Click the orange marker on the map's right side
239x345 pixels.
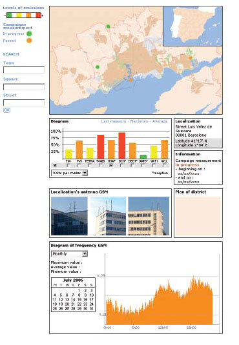[x=191, y=58]
